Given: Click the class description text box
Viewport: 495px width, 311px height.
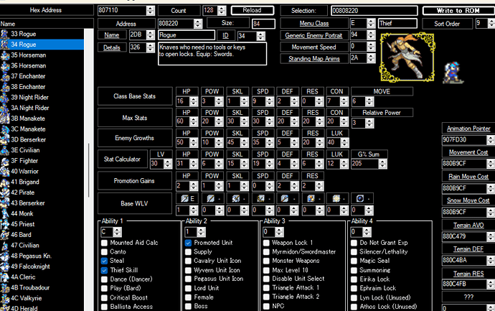Looking at the screenshot, I should pos(212,54).
